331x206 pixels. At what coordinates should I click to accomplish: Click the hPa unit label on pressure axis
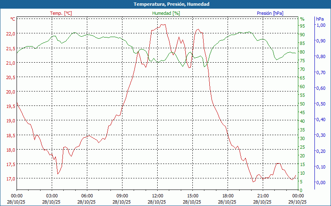[x=320, y=19]
